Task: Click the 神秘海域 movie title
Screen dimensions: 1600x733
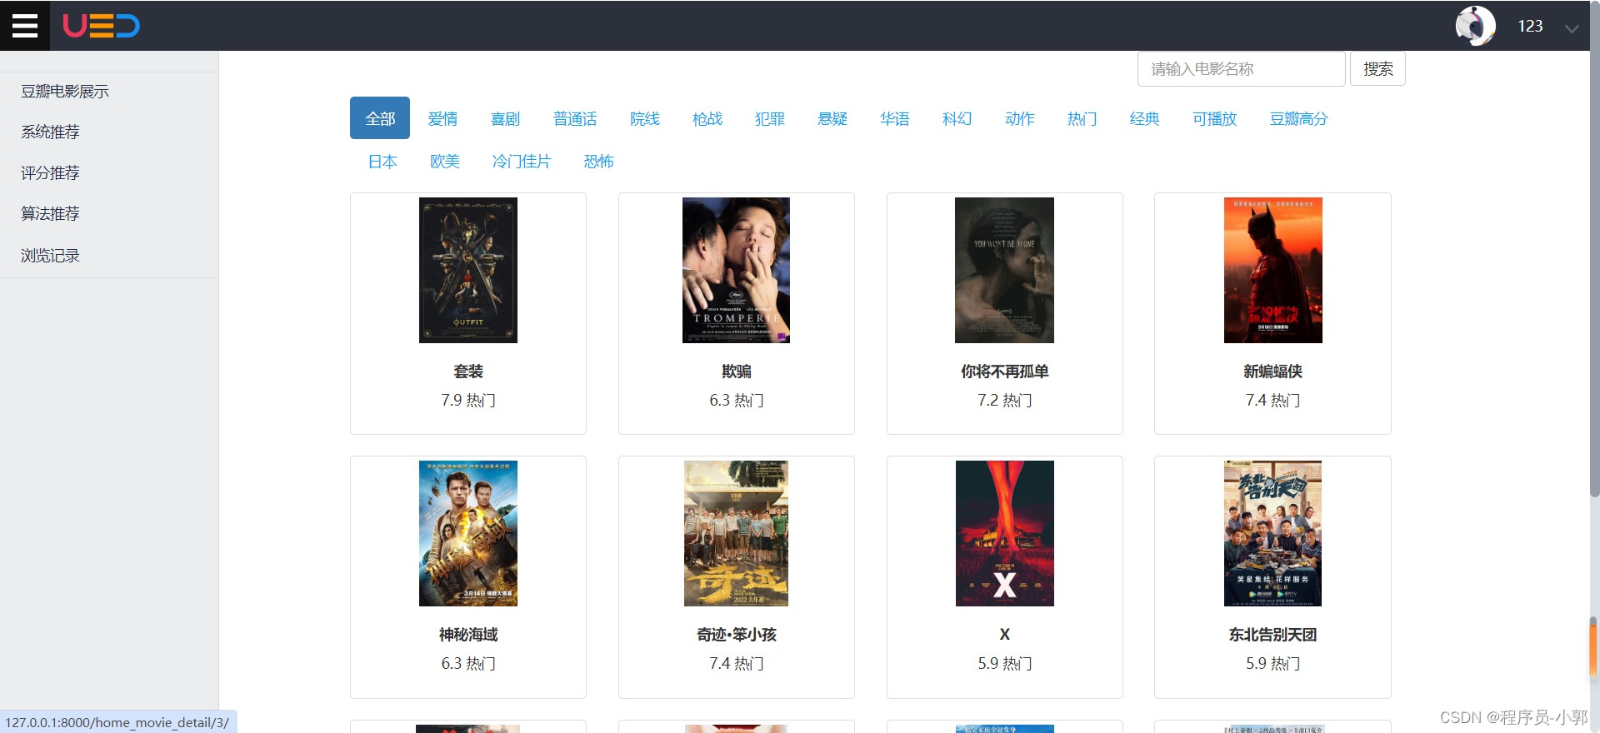Action: 468,635
